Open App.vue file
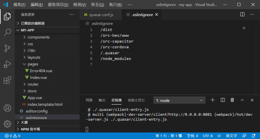Screen dimensions: 260x139 click(x=47, y=98)
